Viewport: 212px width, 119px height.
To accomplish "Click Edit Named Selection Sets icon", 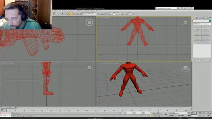I will (81, 14).
